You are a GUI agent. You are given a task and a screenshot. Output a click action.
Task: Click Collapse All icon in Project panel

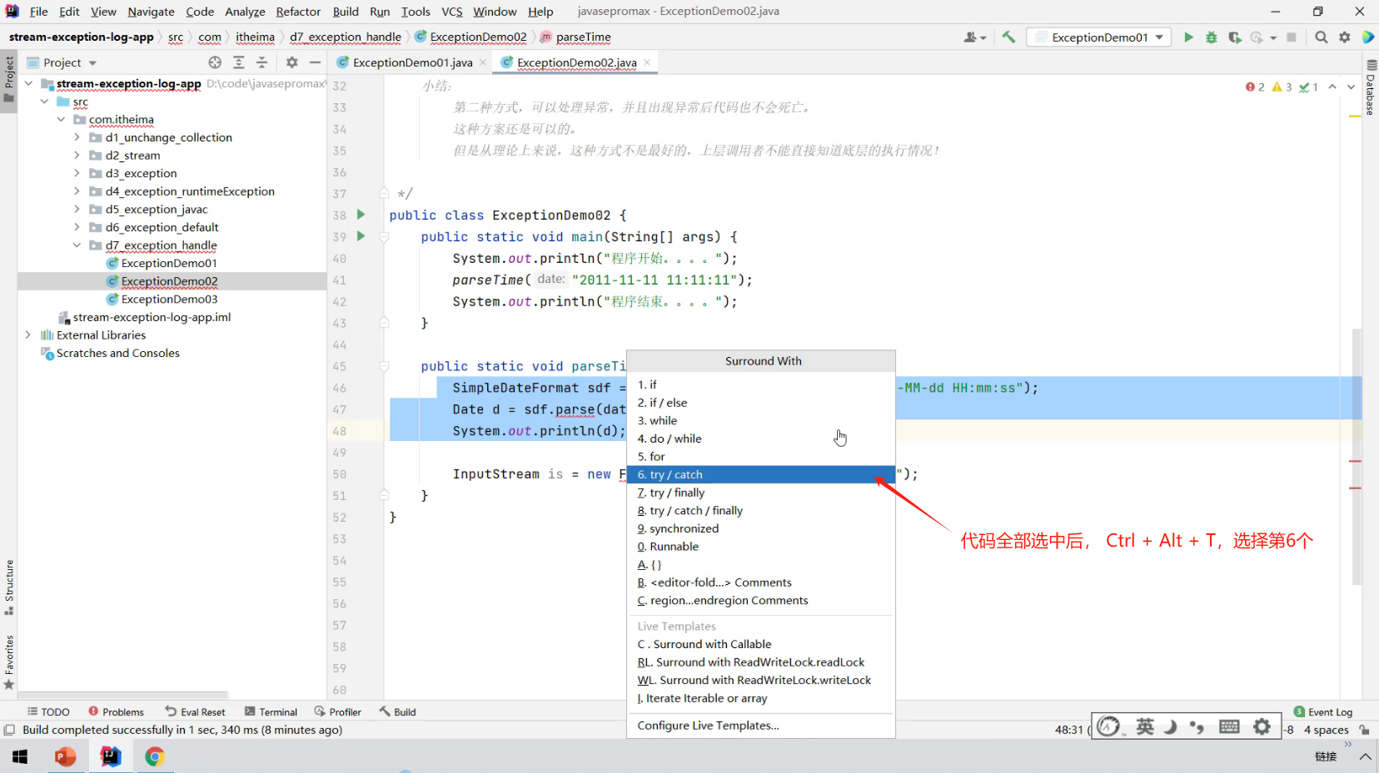[x=262, y=62]
